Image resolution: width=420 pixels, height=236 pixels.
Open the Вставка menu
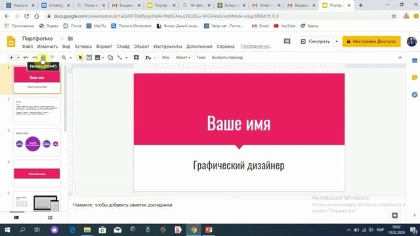point(83,47)
